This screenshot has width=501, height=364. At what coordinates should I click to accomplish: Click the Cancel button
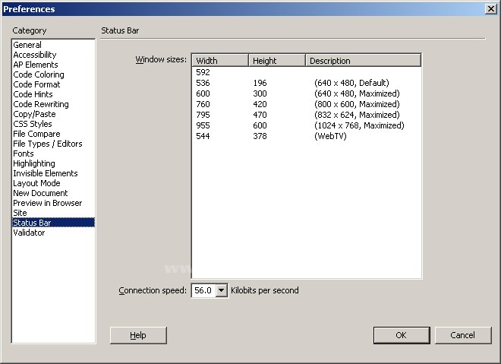pyautogui.click(x=462, y=335)
